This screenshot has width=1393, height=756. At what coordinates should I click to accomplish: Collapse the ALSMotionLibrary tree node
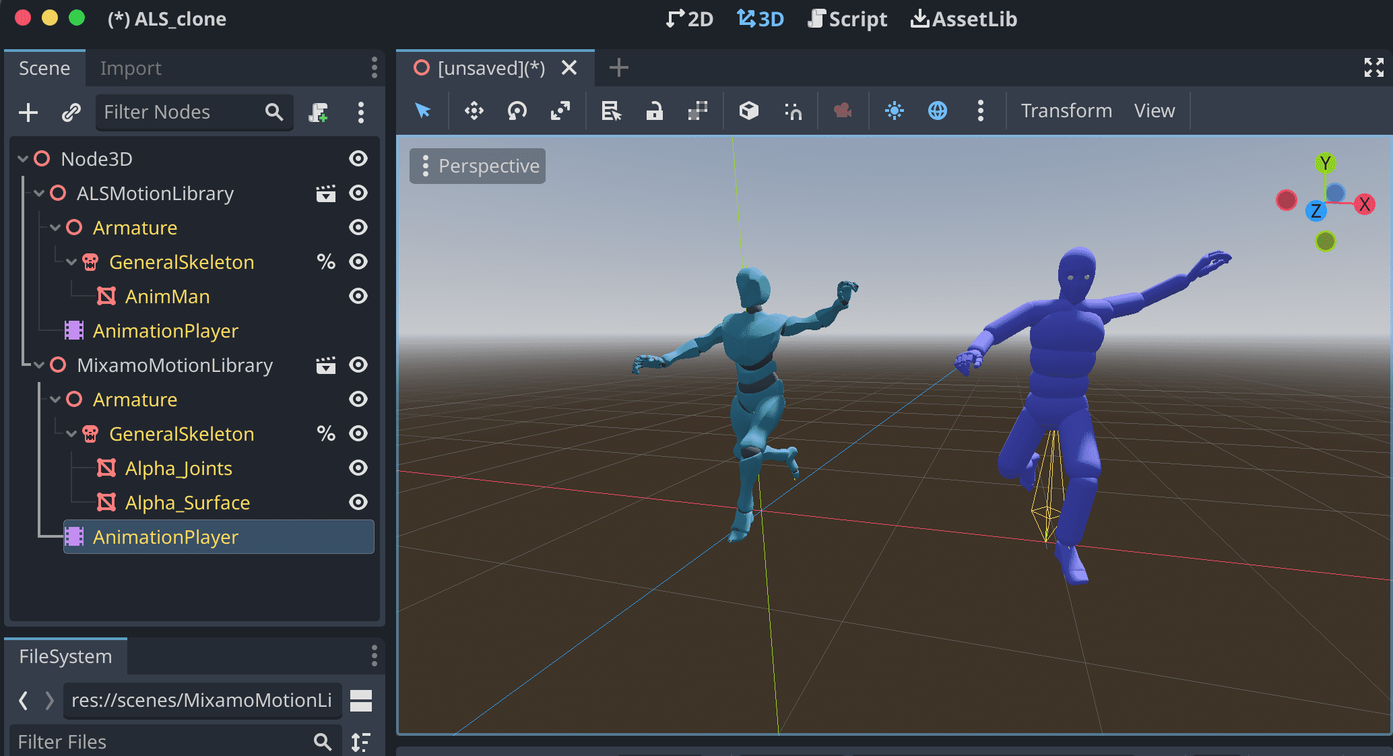39,194
